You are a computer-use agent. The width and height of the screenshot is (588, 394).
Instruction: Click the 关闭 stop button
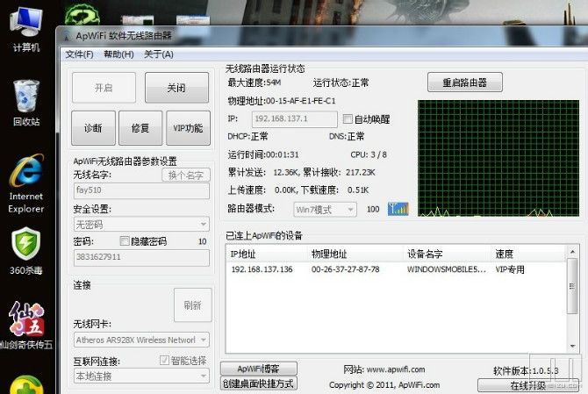tap(176, 88)
